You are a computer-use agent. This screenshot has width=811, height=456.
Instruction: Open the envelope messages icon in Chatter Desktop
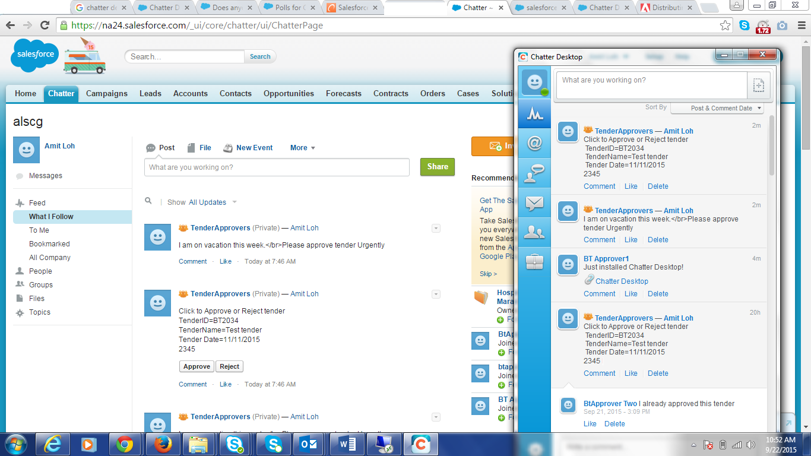[534, 202]
